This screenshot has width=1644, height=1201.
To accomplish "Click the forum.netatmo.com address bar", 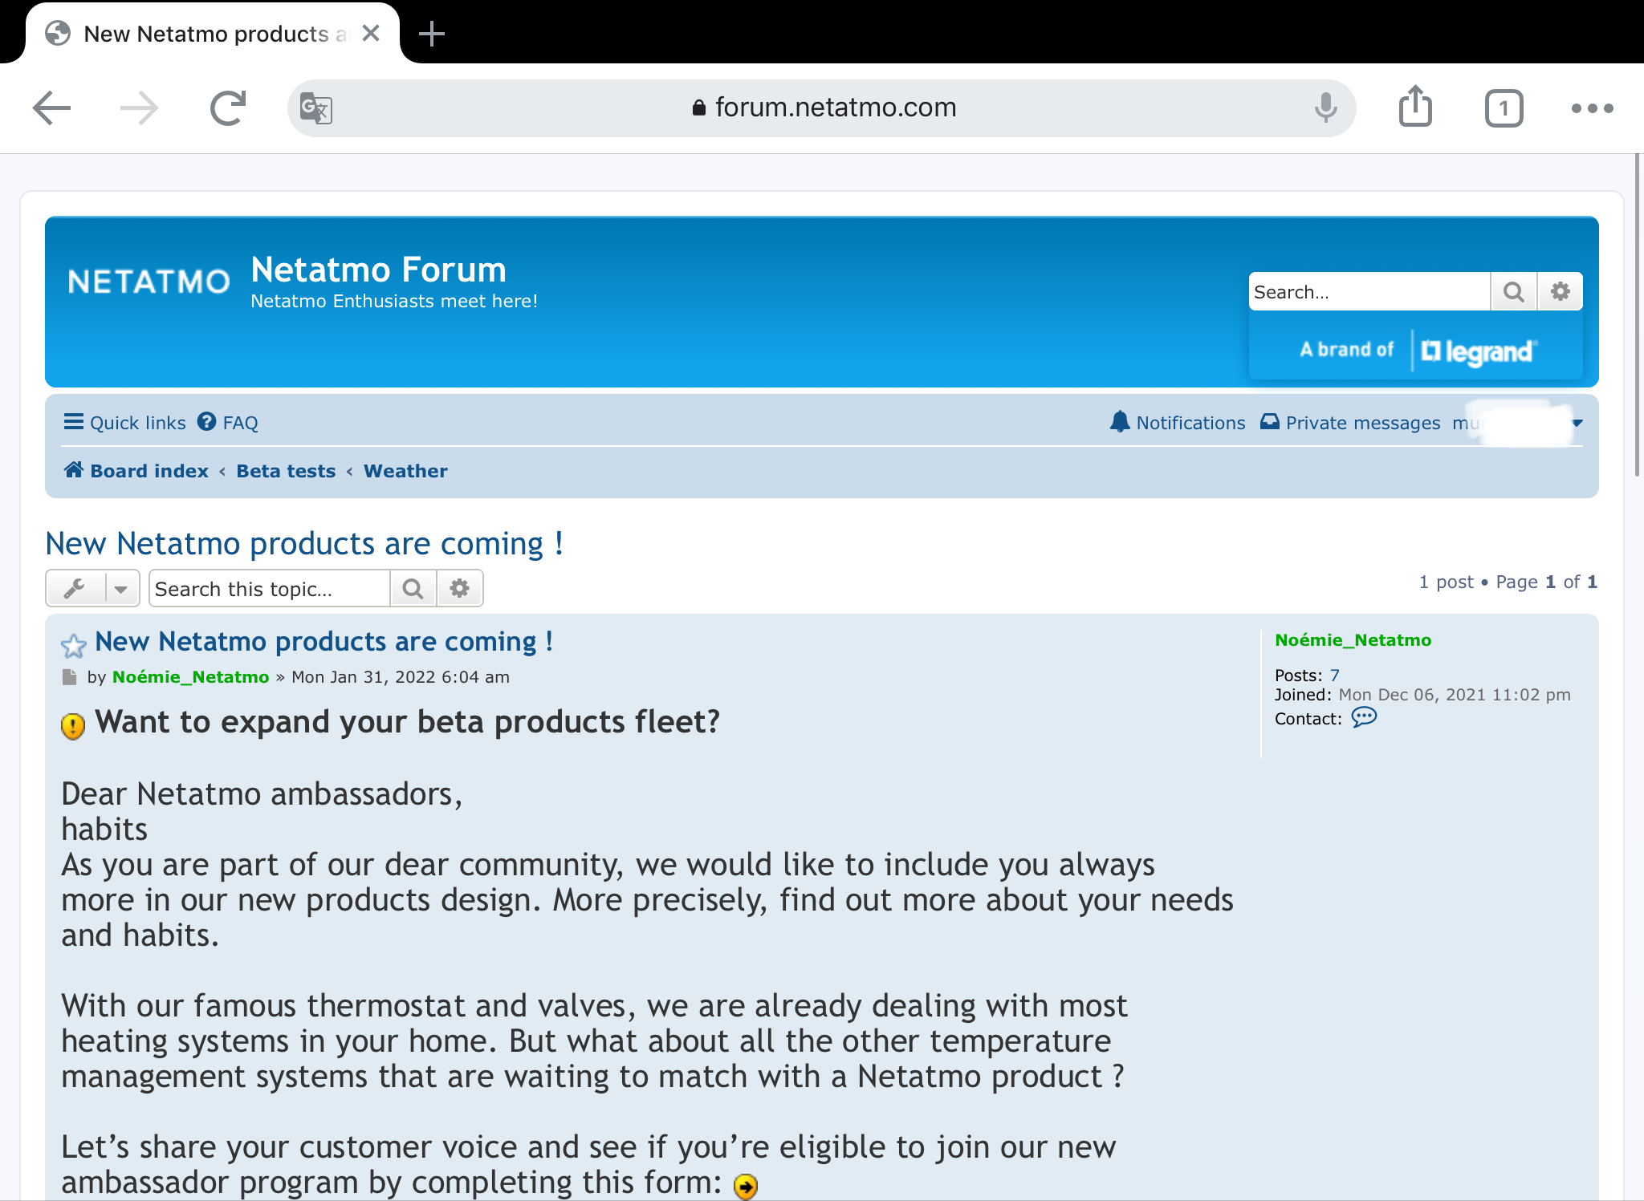I will pyautogui.click(x=822, y=108).
